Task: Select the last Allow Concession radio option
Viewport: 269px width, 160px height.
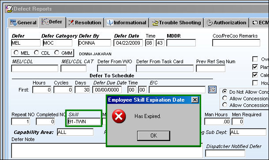Action: (225, 105)
